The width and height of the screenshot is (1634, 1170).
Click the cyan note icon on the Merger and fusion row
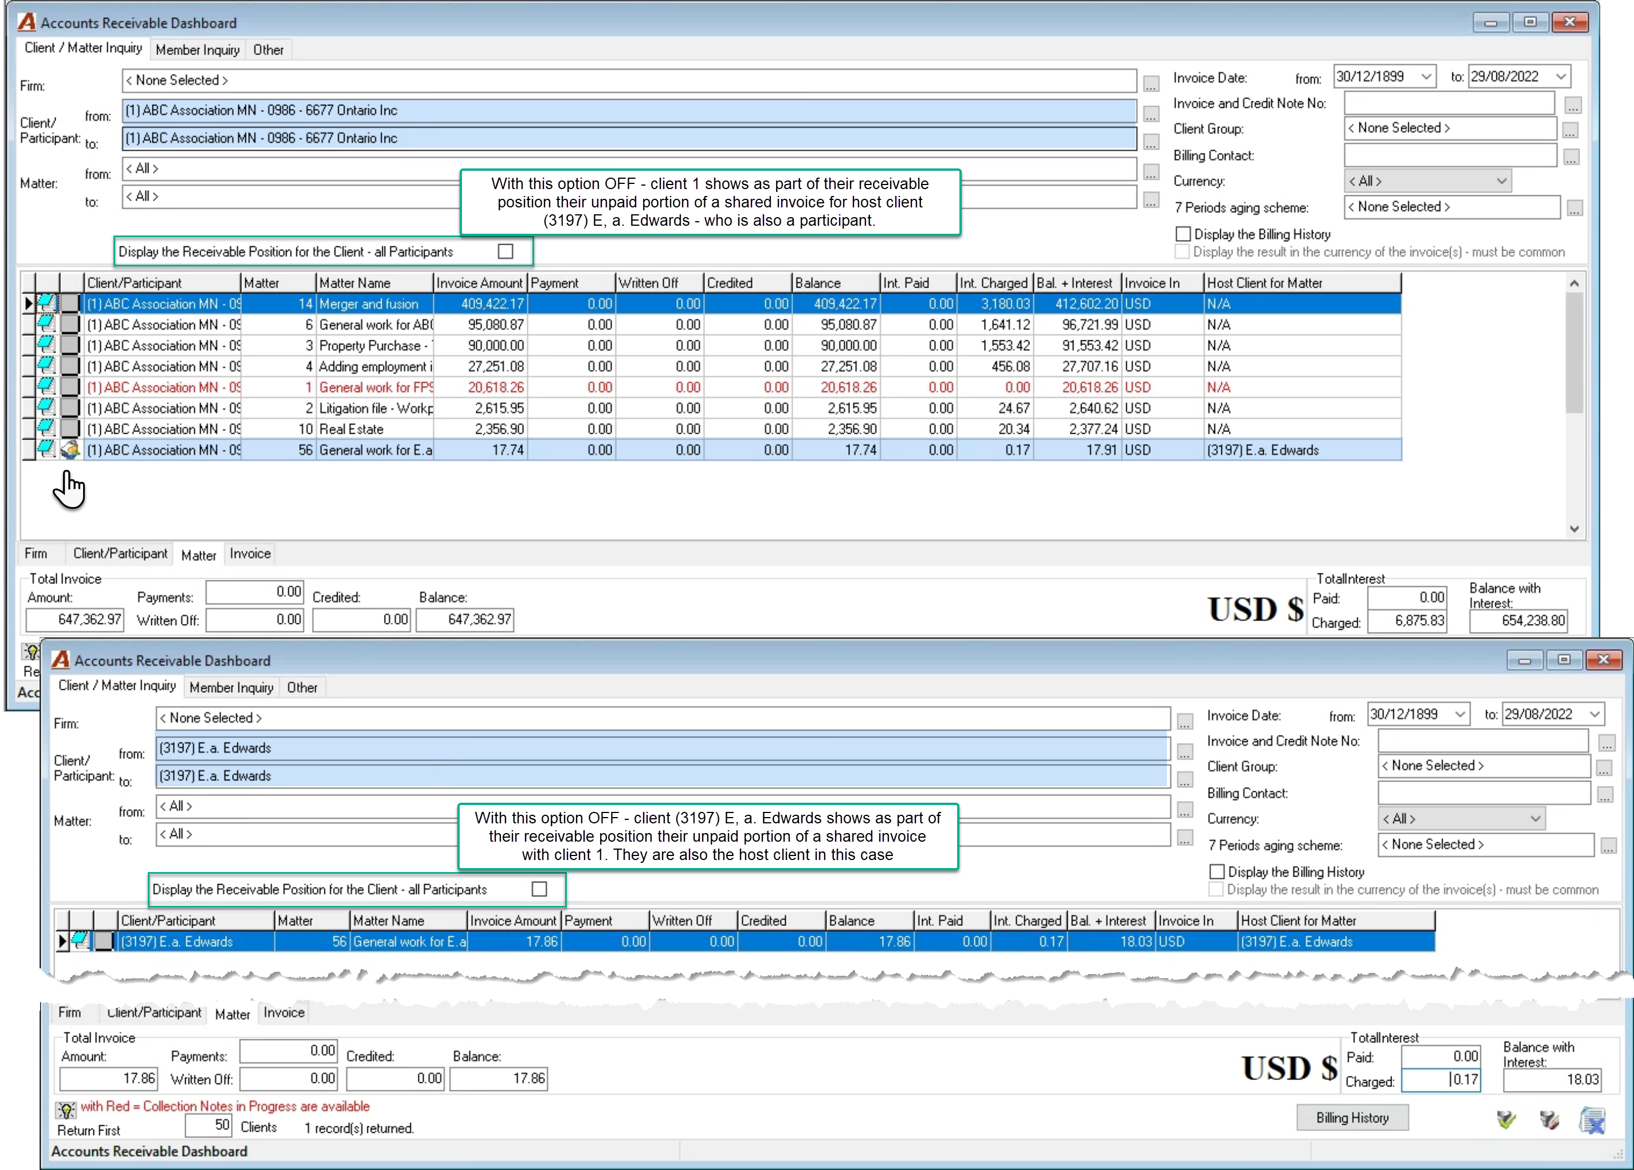(x=46, y=303)
